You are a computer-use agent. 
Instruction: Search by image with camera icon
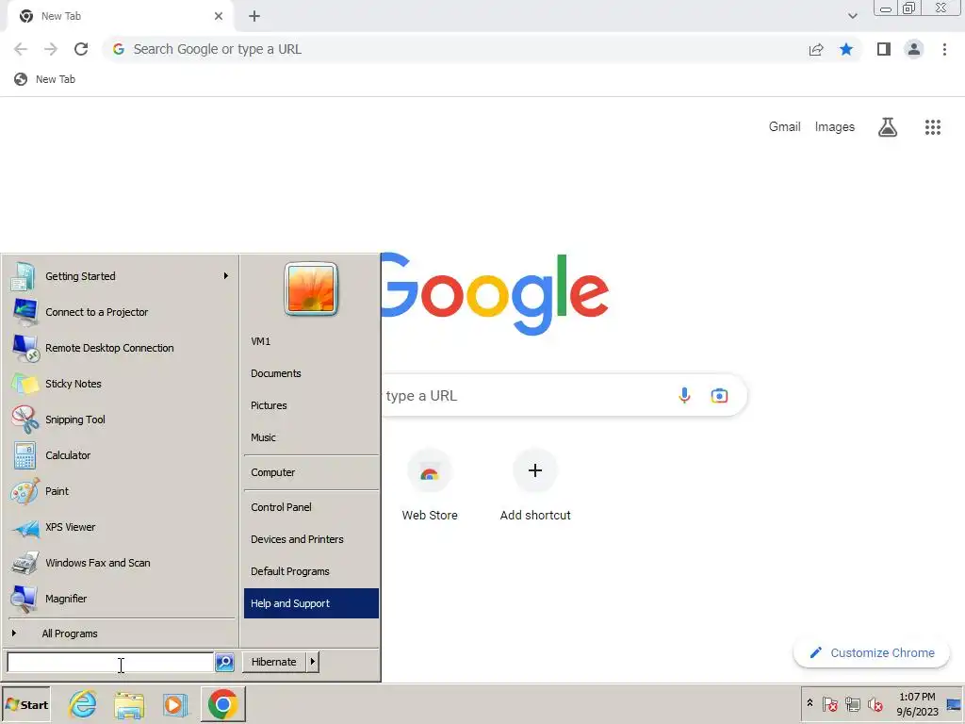pyautogui.click(x=719, y=395)
